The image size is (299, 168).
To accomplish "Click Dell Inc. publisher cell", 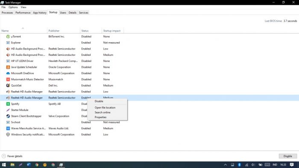I will coord(53,85).
